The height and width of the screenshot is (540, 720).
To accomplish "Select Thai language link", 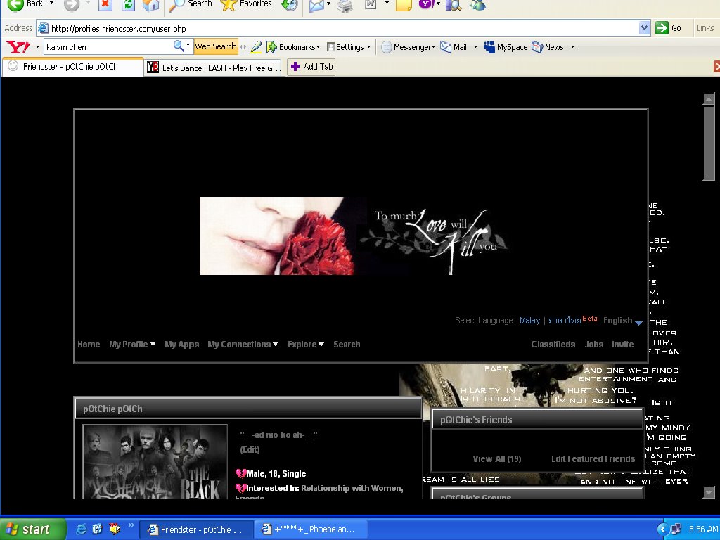I will pyautogui.click(x=565, y=321).
